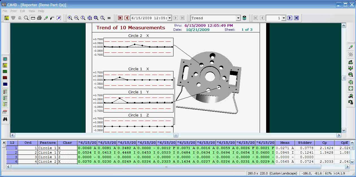Click the page layout window icon
This screenshot has height=177, width=356.
click(33, 18)
